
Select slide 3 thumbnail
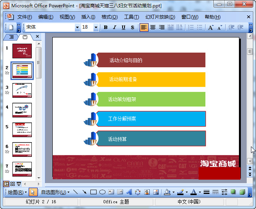[x=22, y=90]
